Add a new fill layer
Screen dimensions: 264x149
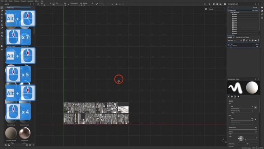point(250,41)
